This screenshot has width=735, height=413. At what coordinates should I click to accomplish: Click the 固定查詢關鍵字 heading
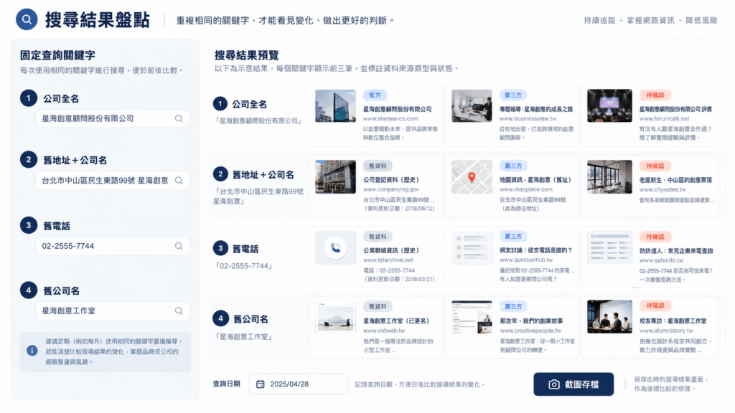click(57, 55)
